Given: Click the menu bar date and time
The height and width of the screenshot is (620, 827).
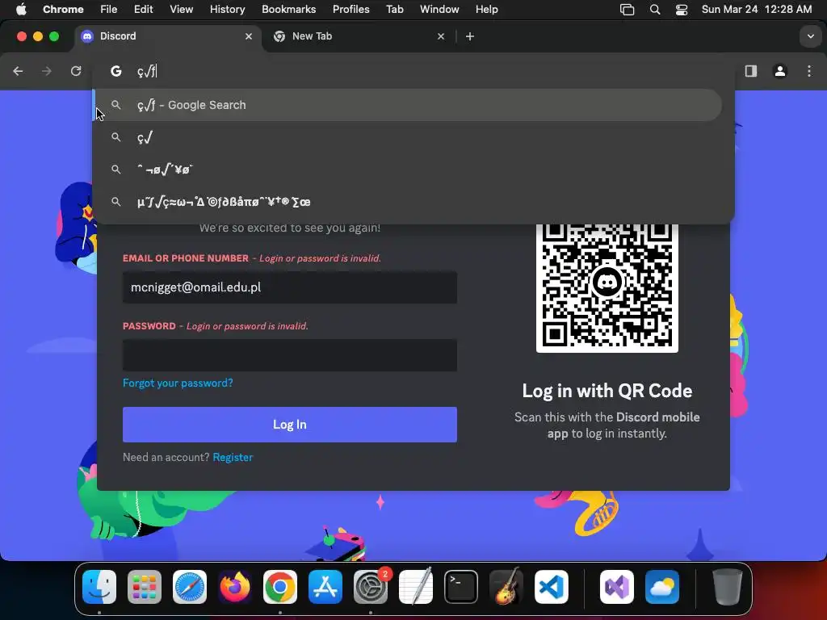Looking at the screenshot, I should [x=756, y=10].
